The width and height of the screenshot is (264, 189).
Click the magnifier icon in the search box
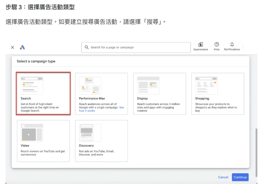[x=86, y=47]
